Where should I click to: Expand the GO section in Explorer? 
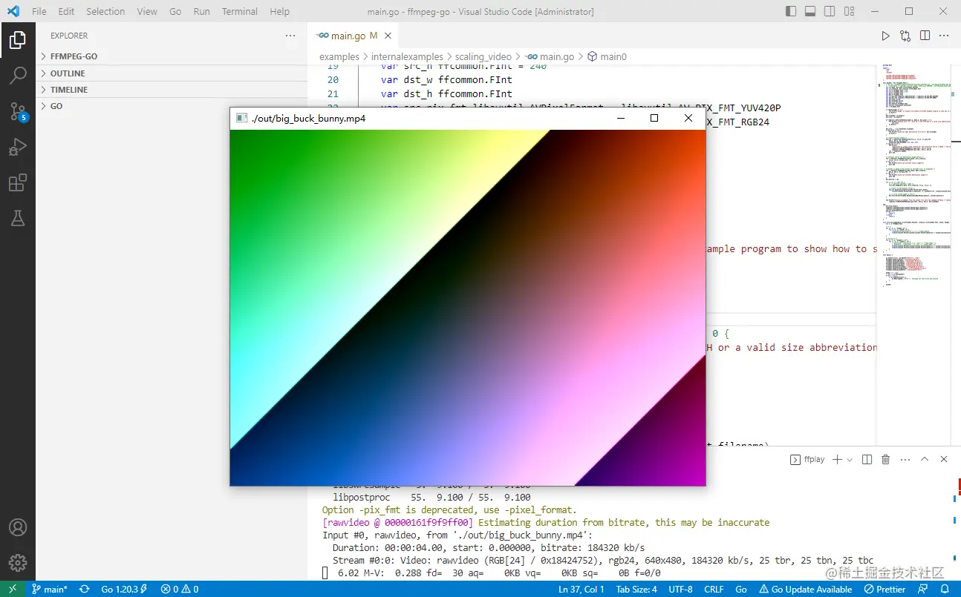pyautogui.click(x=172, y=106)
